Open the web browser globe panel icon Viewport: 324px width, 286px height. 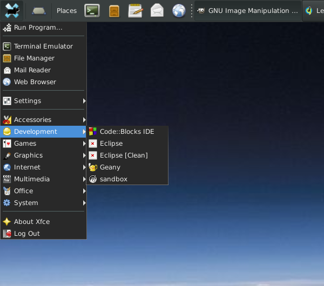(179, 10)
